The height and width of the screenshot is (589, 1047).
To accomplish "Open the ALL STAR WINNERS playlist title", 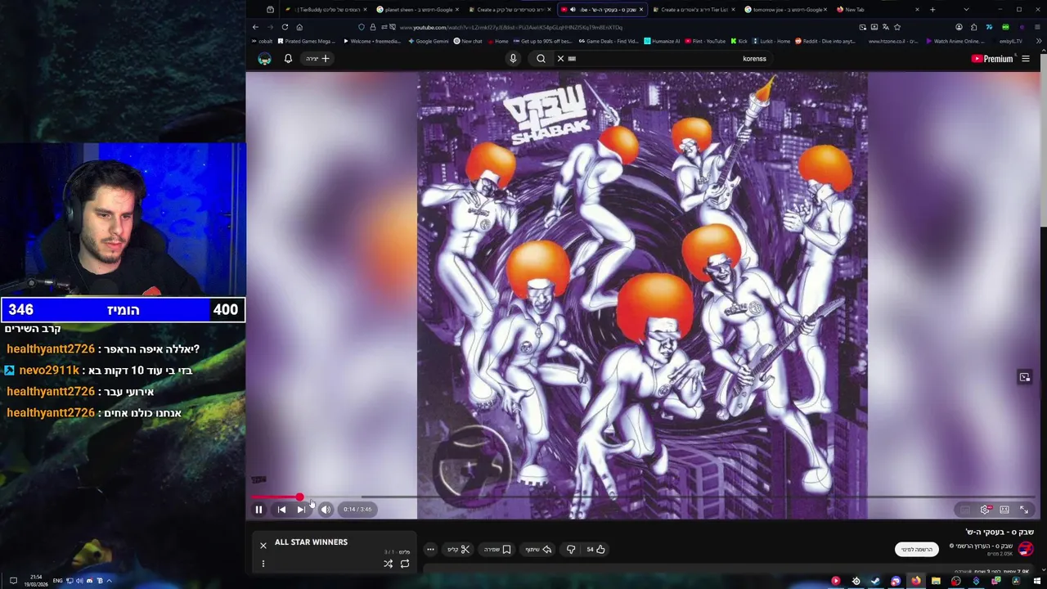I will 311,542.
